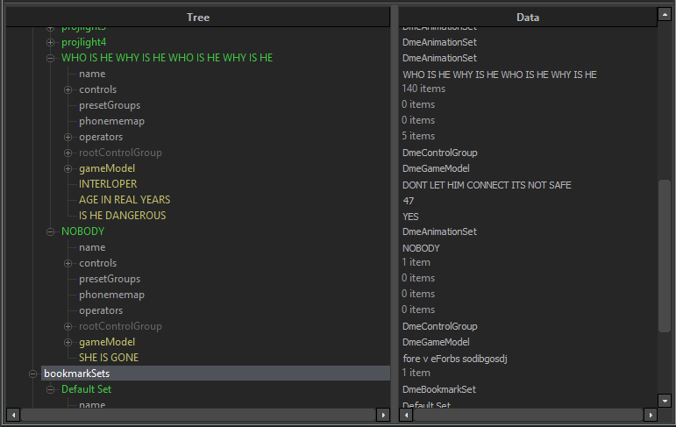The width and height of the screenshot is (676, 427).
Task: Click the Tree column header
Action: 198,17
